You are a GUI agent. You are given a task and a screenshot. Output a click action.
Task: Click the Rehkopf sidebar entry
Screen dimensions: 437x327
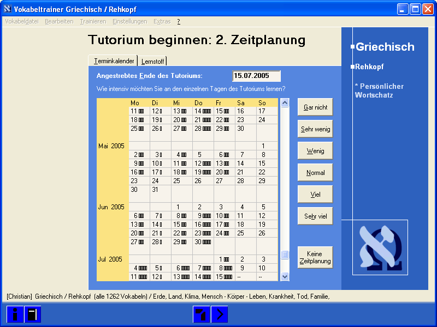(x=369, y=66)
